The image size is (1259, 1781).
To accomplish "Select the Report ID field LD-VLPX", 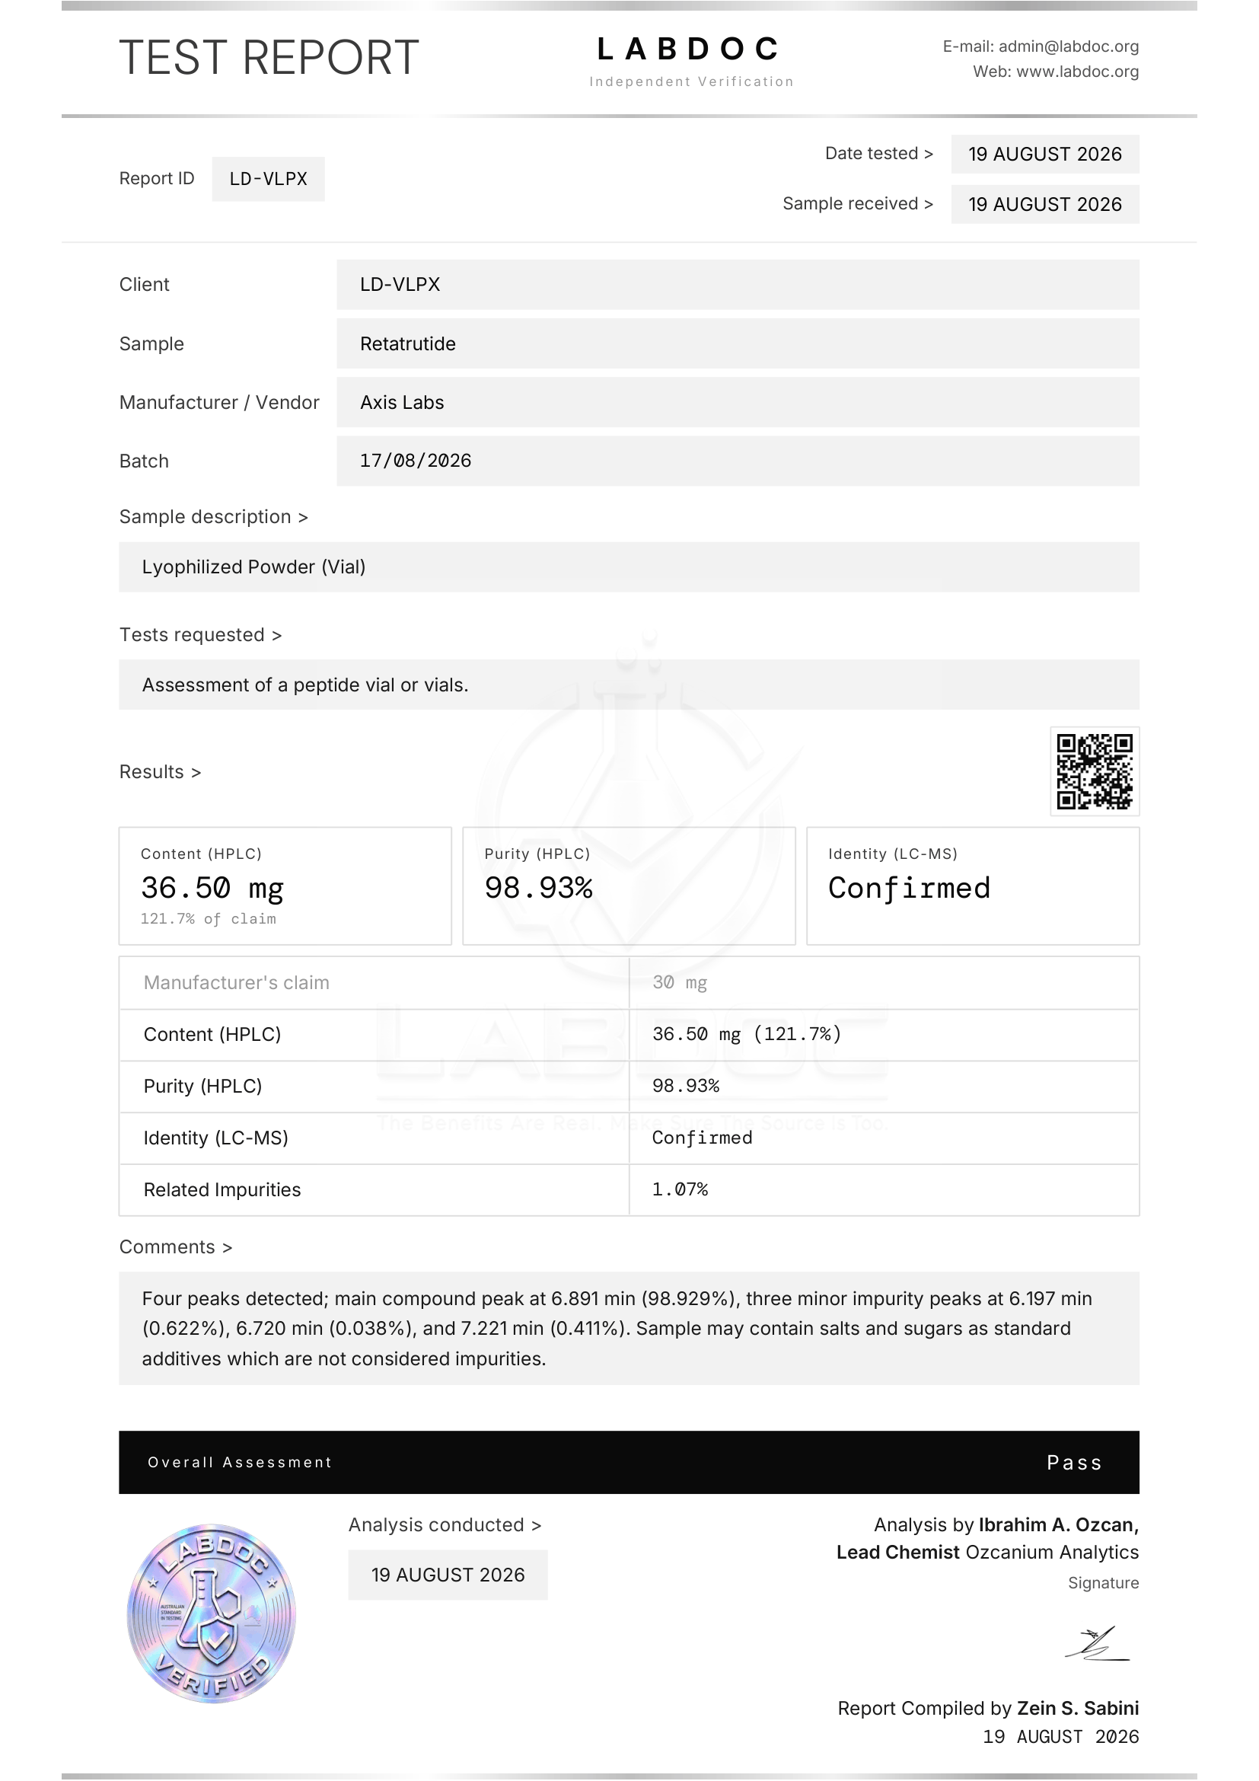I will 268,178.
